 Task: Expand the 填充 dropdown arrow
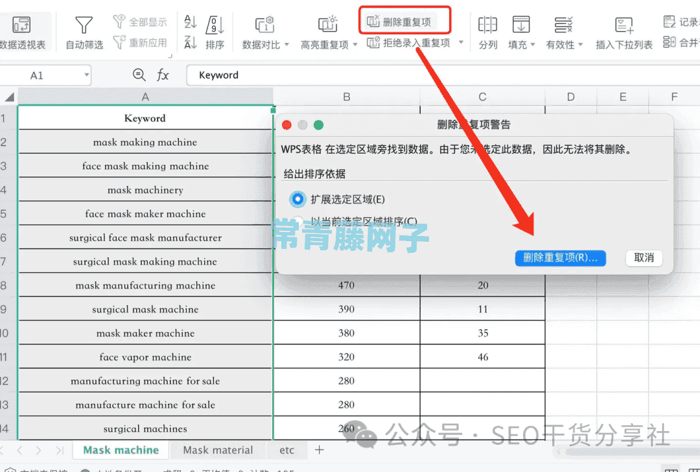tap(533, 45)
